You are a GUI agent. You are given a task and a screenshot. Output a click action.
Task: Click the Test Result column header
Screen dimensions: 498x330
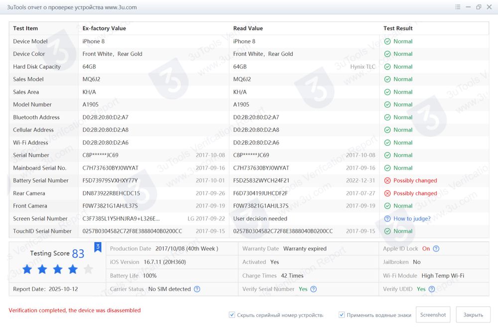click(x=398, y=28)
